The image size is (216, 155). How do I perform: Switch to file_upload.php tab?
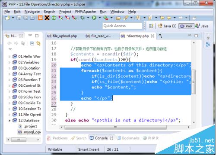coord(62,36)
